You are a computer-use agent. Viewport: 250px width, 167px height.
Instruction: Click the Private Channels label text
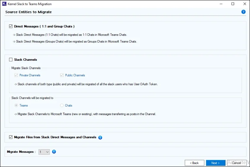coord(30,75)
